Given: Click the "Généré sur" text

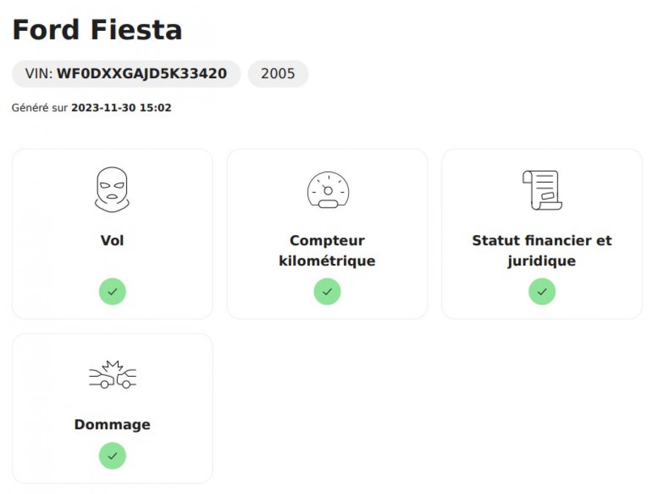Looking at the screenshot, I should pyautogui.click(x=40, y=108).
